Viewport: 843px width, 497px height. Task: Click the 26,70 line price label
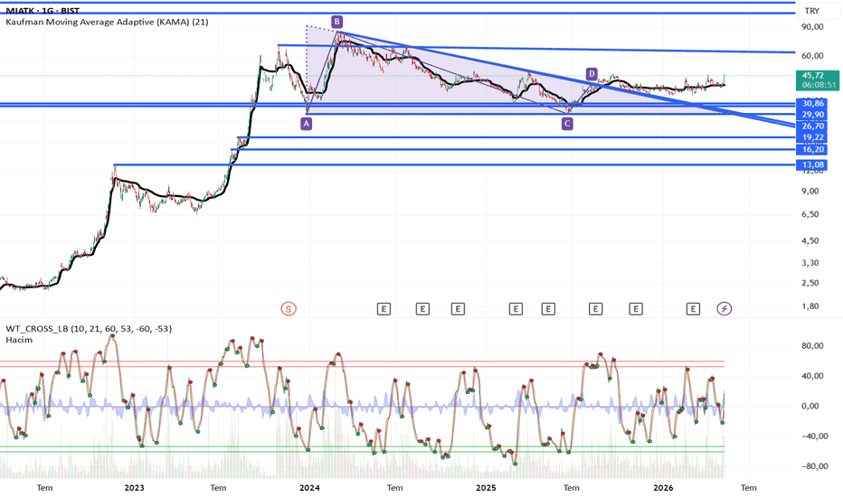click(x=812, y=126)
